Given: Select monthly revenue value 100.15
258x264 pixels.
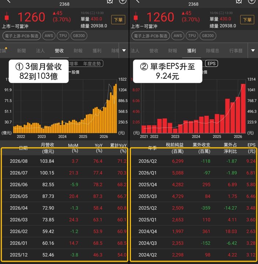Looking at the screenshot, I should [x=47, y=173].
